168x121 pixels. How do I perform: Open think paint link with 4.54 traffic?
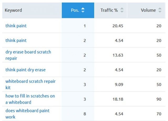coord(16,40)
